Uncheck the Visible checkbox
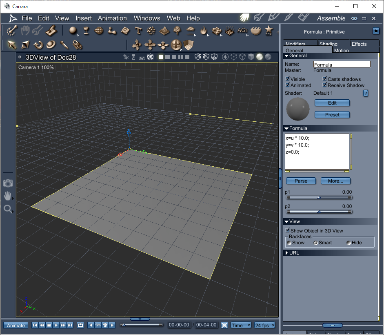The width and height of the screenshot is (384, 335). pyautogui.click(x=288, y=79)
